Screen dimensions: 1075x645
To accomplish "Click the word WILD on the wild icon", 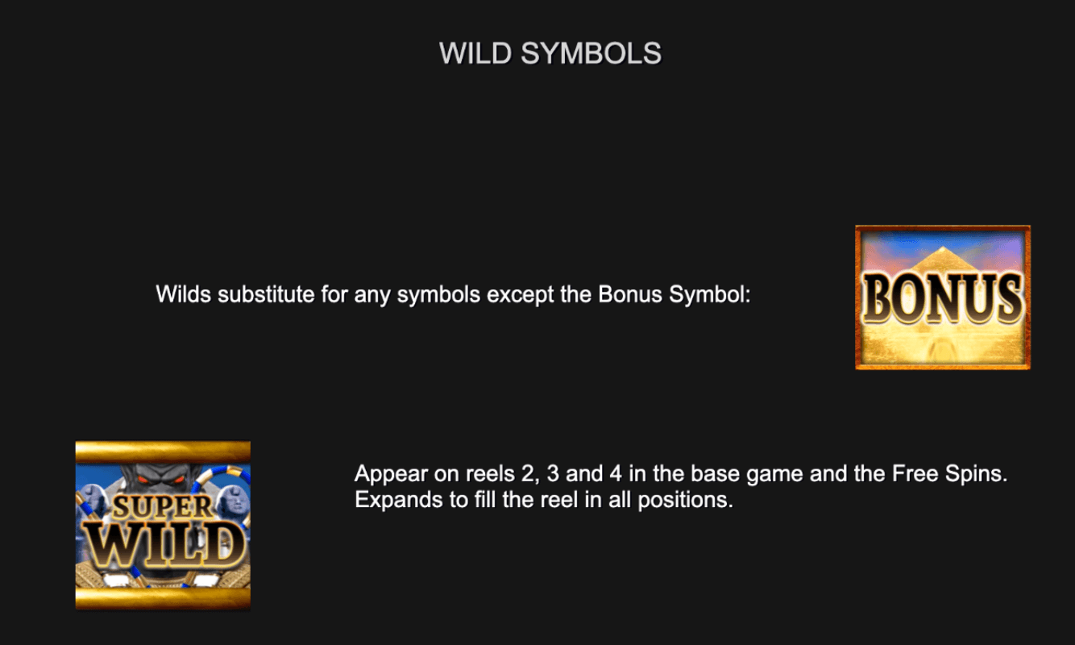I will click(164, 545).
